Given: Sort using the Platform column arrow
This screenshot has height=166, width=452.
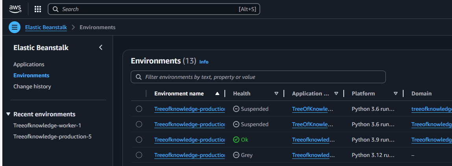Looking at the screenshot, I should pos(396,93).
